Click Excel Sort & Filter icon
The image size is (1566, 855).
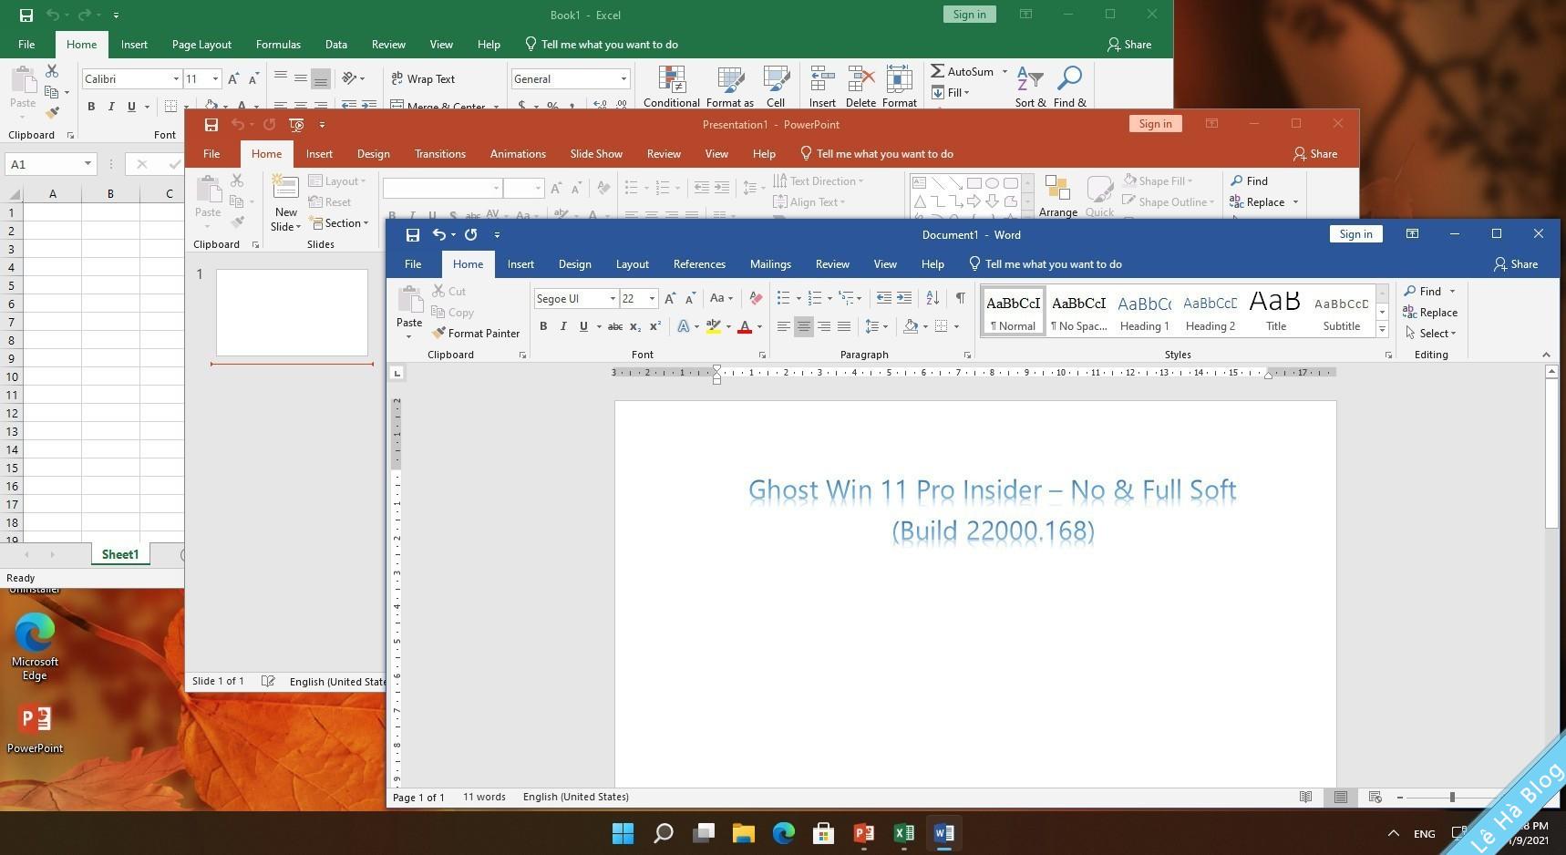[x=1030, y=79]
